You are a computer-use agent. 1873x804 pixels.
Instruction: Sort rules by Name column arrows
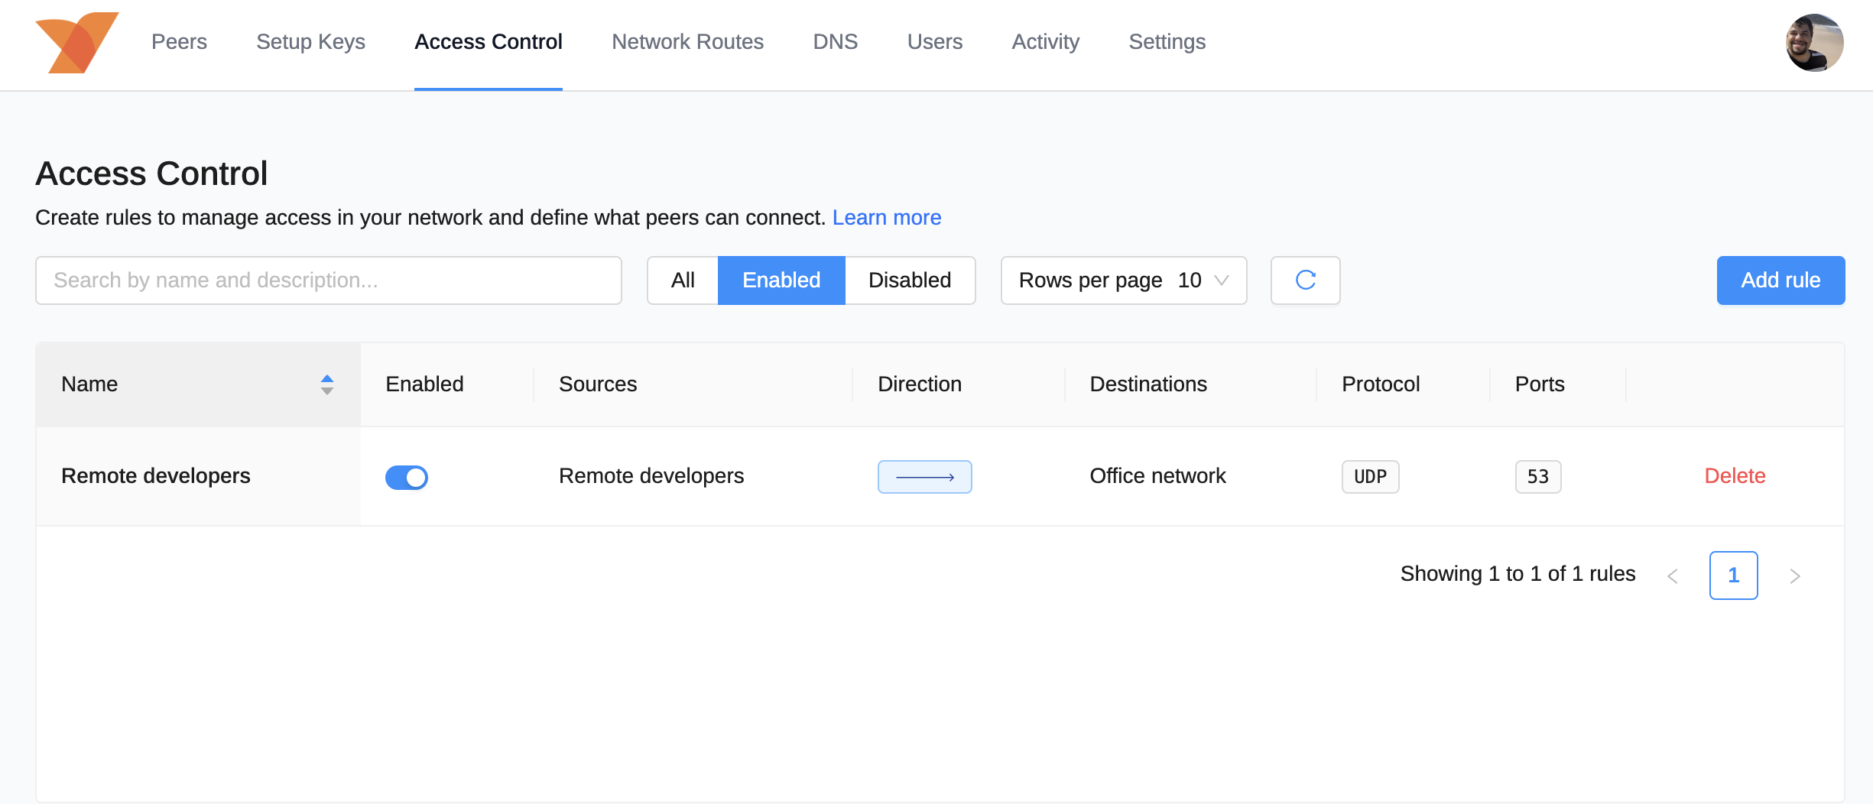pyautogui.click(x=326, y=384)
